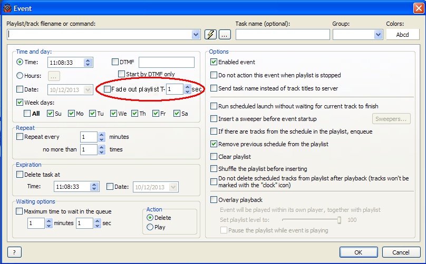426x264 pixels.
Task: Click the Abcd colors swatch
Action: (x=403, y=35)
